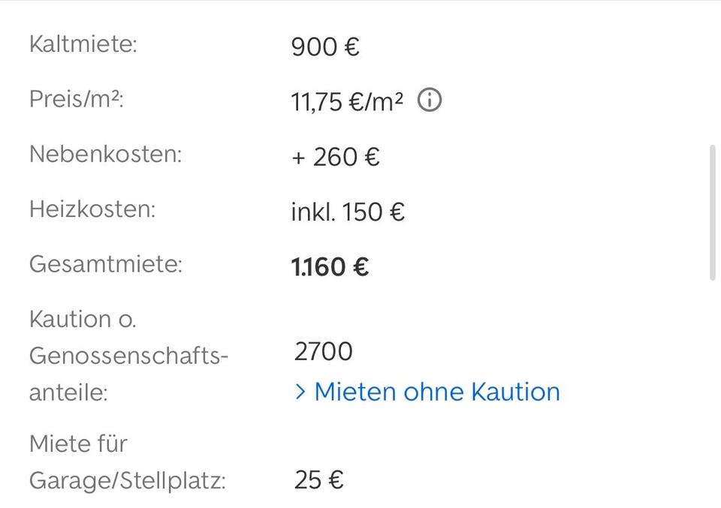Click the bold 1.160 € total rent

[x=330, y=267]
